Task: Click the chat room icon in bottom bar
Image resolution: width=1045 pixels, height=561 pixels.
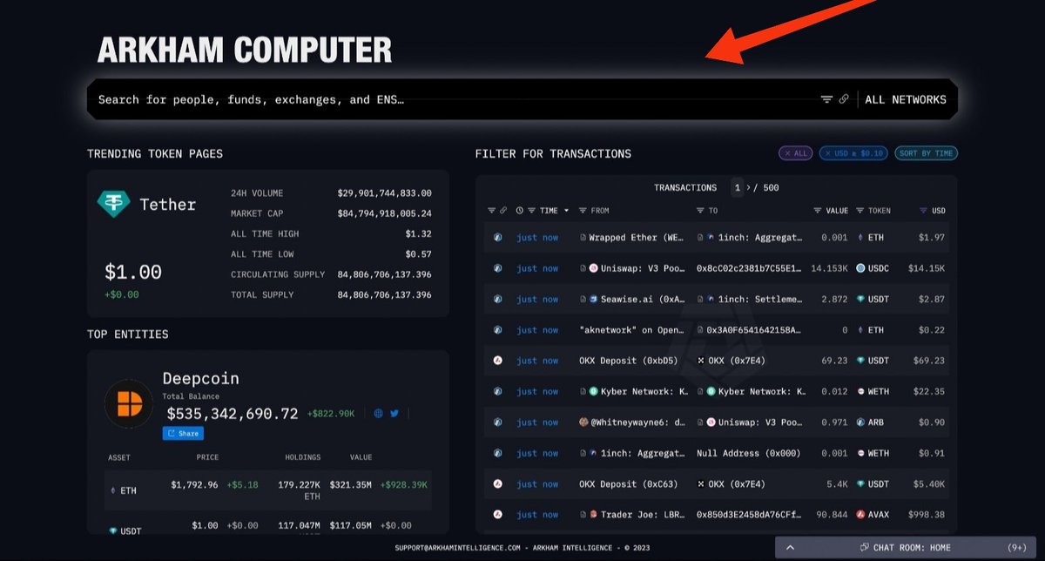Action: click(863, 548)
